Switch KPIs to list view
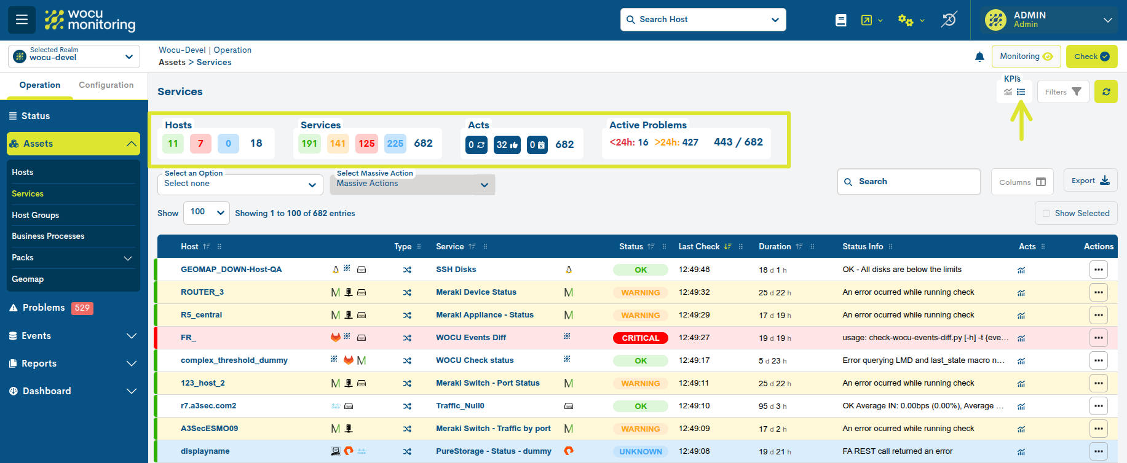This screenshot has width=1127, height=463. [x=1021, y=92]
